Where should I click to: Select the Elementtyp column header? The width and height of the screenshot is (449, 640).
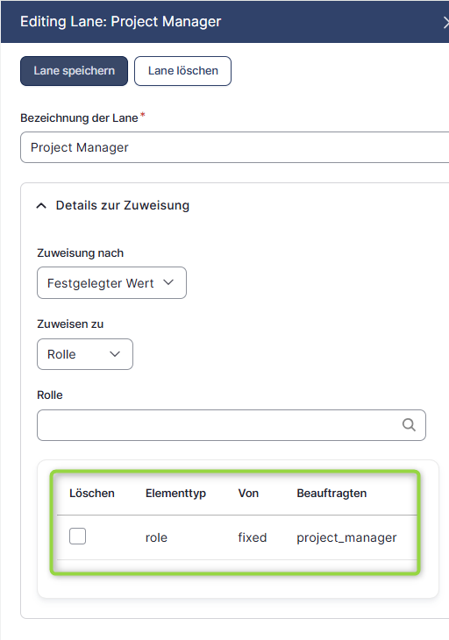click(175, 494)
